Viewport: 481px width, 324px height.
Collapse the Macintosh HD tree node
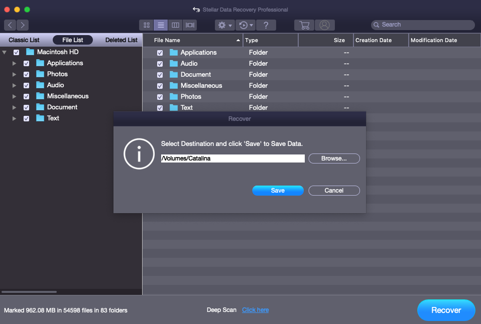click(x=5, y=53)
